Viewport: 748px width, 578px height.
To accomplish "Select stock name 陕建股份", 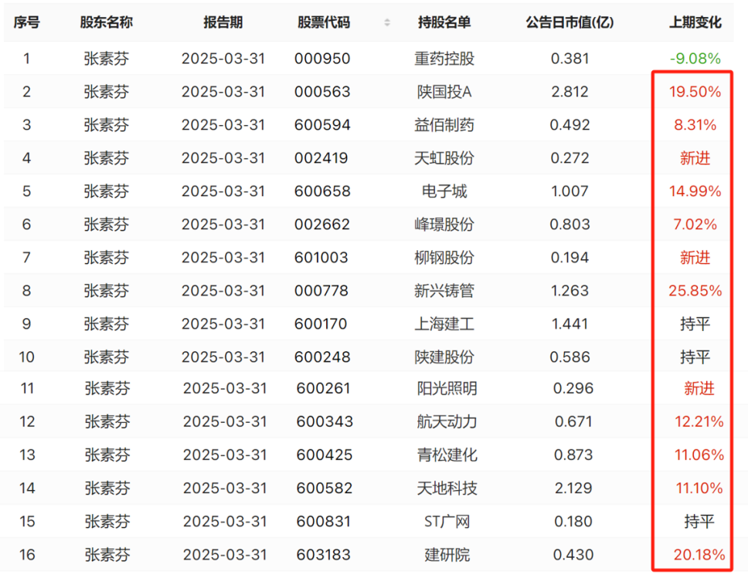I will click(444, 357).
